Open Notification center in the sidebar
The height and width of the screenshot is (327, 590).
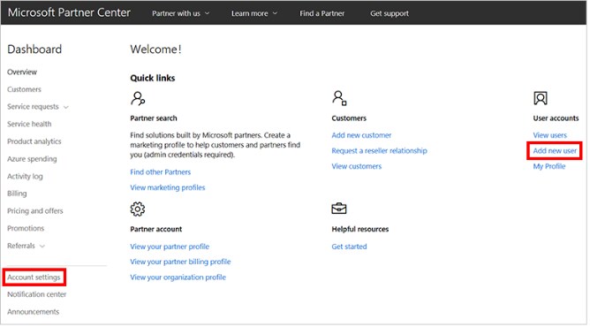pos(36,294)
